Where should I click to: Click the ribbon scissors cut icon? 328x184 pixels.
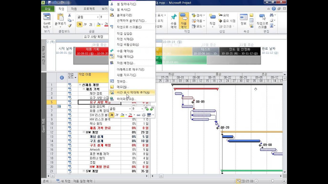coord(69,15)
